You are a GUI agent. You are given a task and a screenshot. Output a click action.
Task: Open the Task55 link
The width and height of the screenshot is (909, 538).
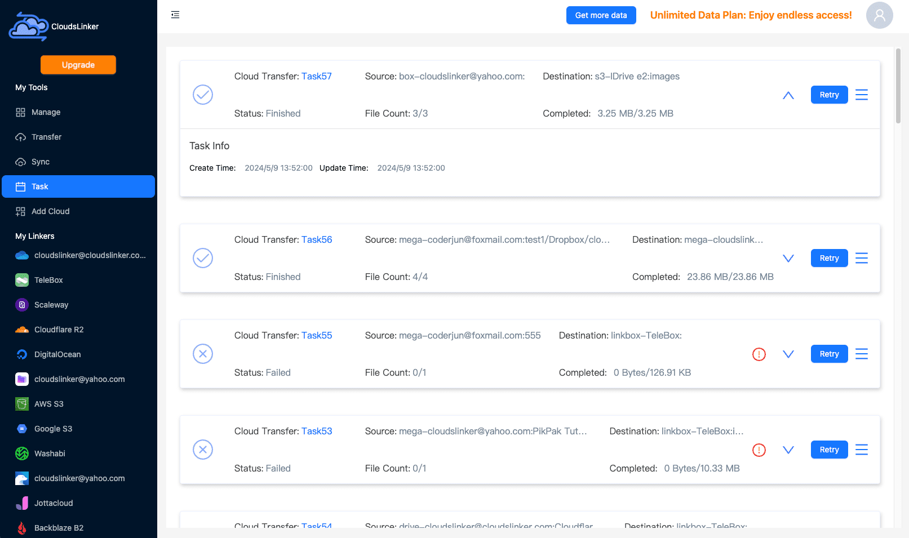click(x=317, y=335)
